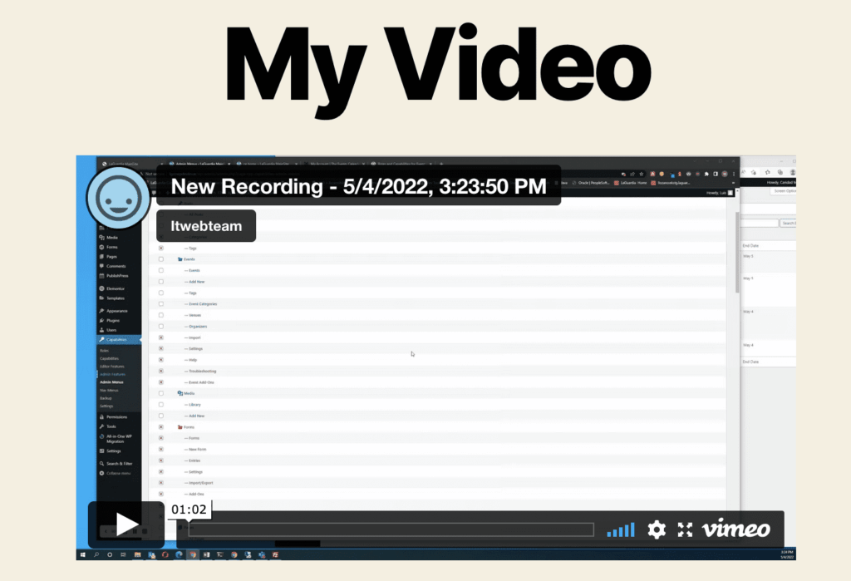Click the Templates folder icon

click(101, 298)
